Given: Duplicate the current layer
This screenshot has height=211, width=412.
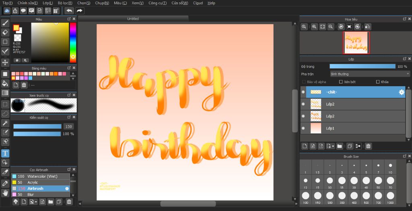Looking at the screenshot, I should (349, 146).
